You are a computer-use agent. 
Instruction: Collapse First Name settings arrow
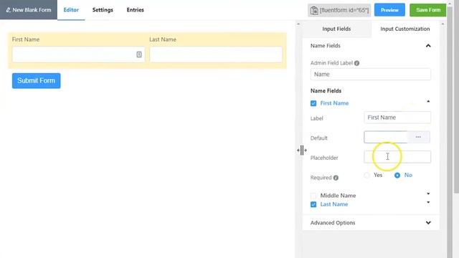(428, 101)
